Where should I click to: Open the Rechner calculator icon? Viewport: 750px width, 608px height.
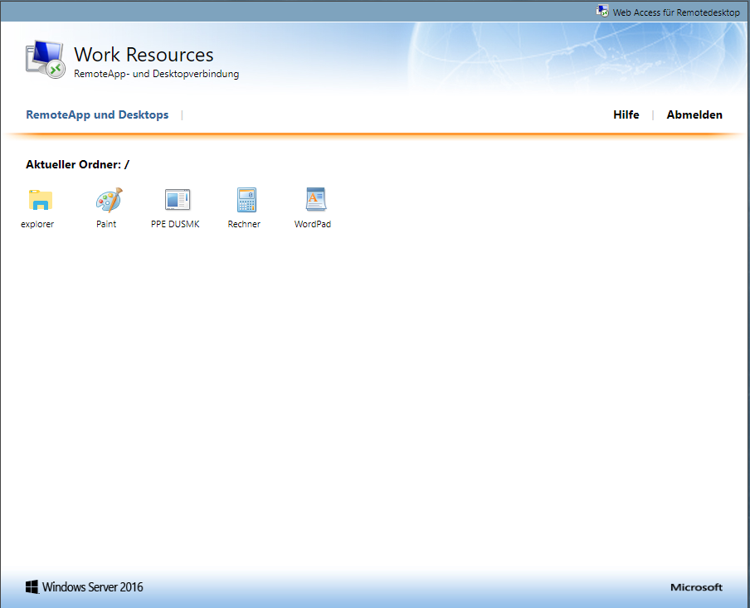(x=246, y=200)
